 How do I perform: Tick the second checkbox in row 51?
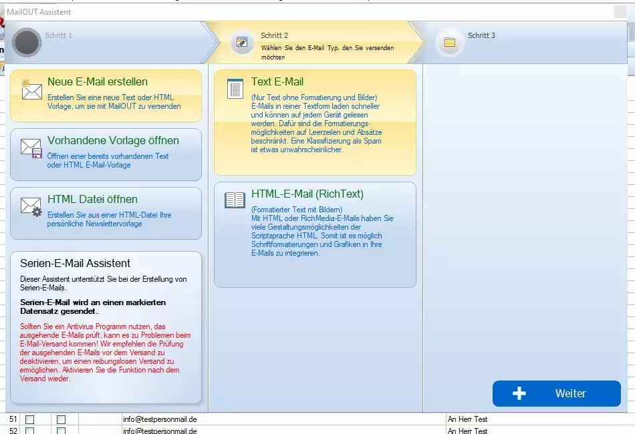61,419
